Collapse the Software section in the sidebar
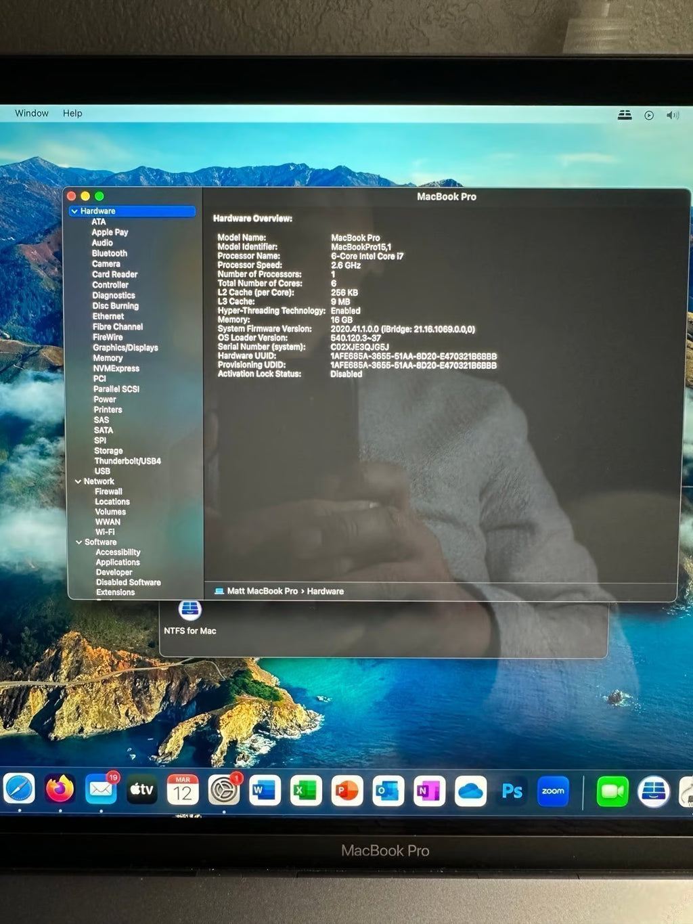This screenshot has width=693, height=924. coord(79,542)
